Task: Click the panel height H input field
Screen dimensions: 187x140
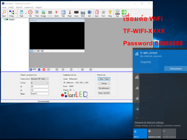Action: pyautogui.click(x=40, y=90)
